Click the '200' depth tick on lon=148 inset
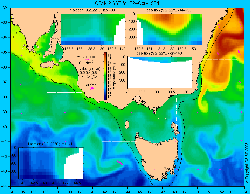 [x=122, y=73]
